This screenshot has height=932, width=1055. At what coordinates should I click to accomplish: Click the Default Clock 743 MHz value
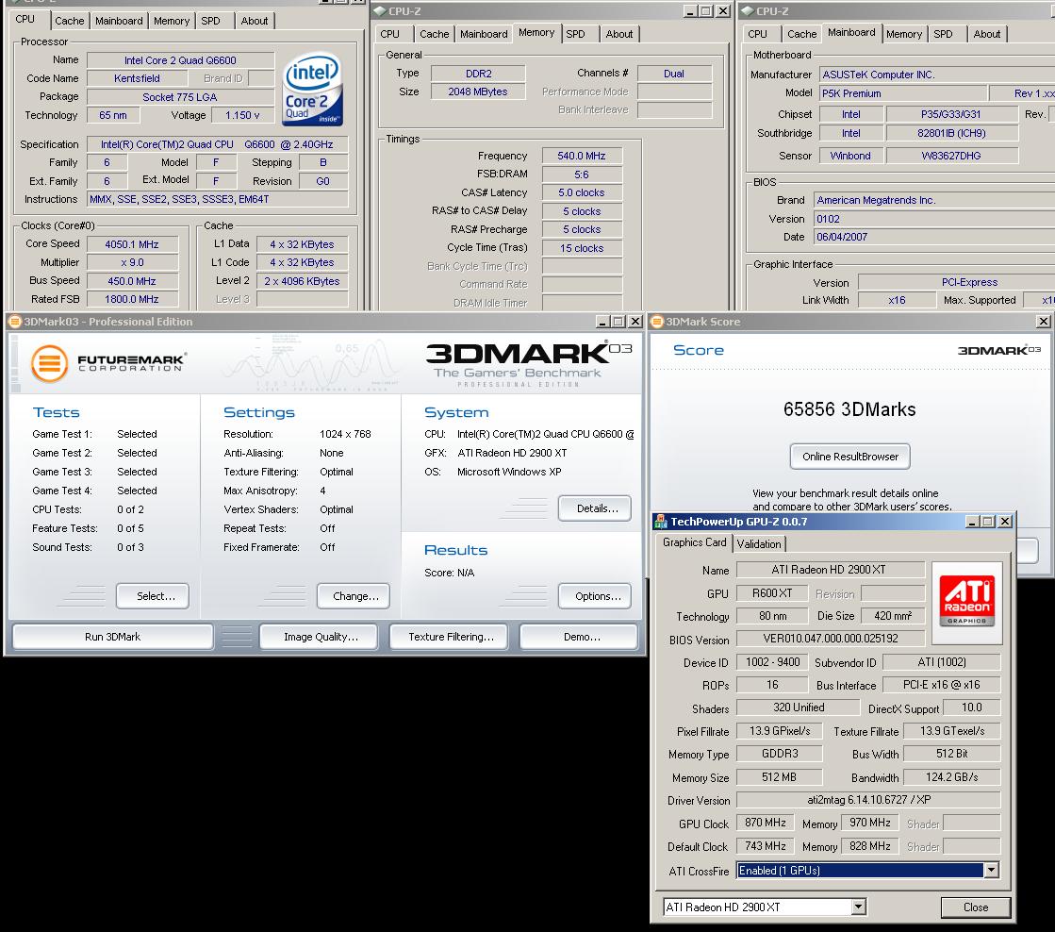tap(765, 846)
